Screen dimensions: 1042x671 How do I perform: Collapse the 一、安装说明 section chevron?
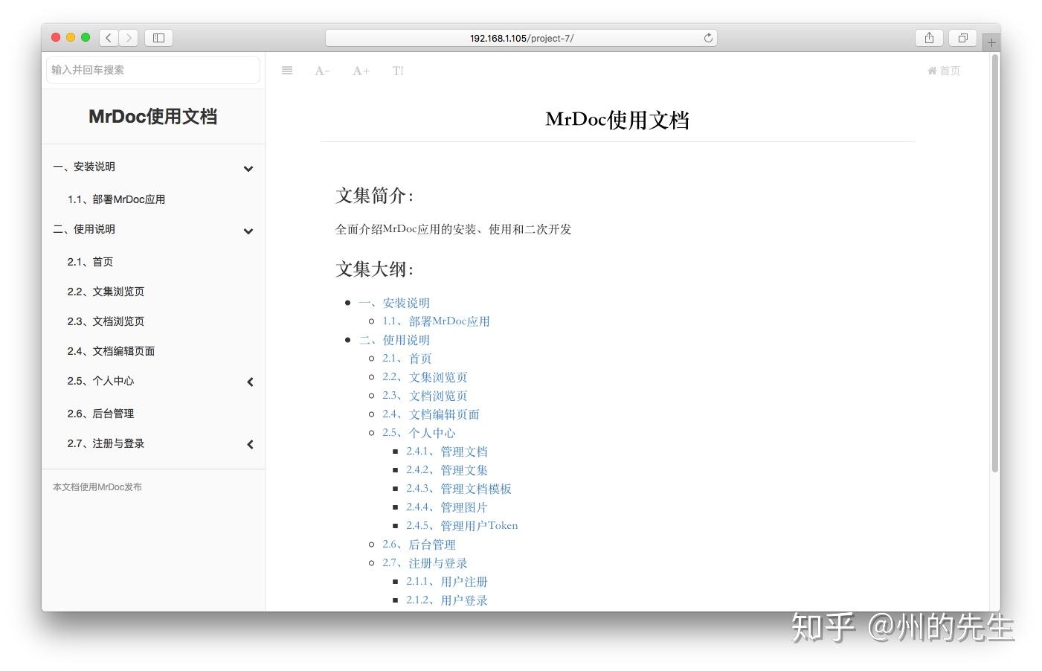coord(248,169)
